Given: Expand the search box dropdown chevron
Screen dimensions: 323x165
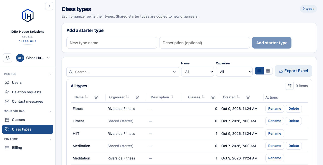Looking at the screenshot, I should pos(174,72).
